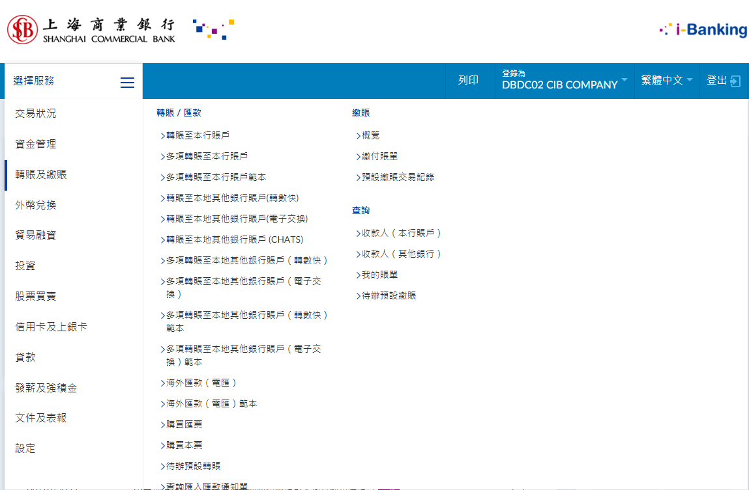Click the 登出 logout icon
Viewport: 749px width, 490px height.
click(735, 81)
